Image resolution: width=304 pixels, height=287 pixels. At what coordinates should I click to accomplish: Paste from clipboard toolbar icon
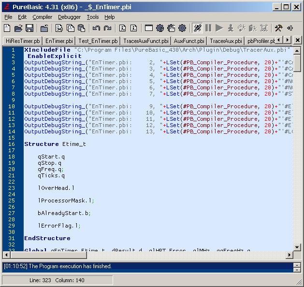click(x=81, y=28)
